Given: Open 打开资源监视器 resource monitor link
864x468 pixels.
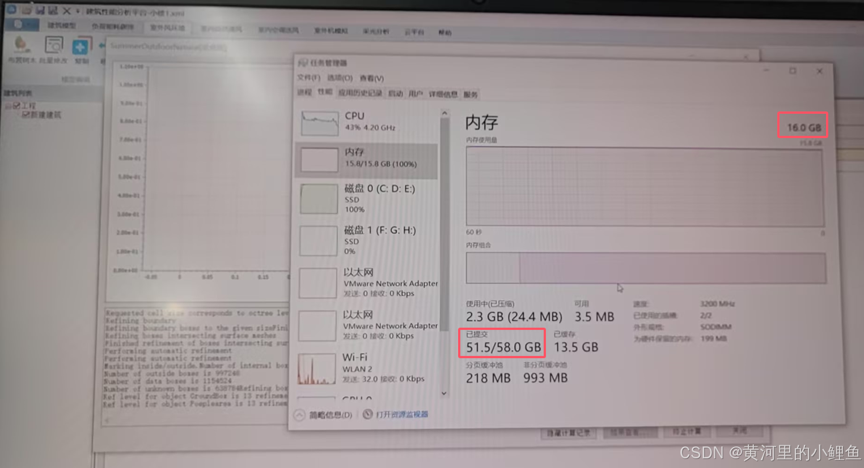Looking at the screenshot, I should click(402, 414).
